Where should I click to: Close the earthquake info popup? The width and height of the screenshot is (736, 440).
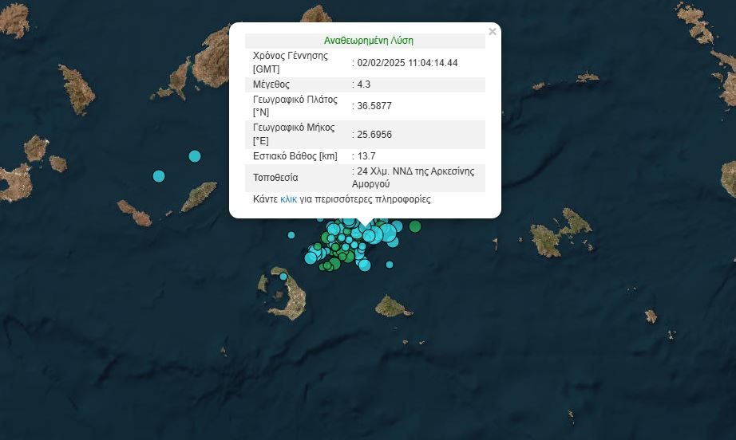point(492,32)
